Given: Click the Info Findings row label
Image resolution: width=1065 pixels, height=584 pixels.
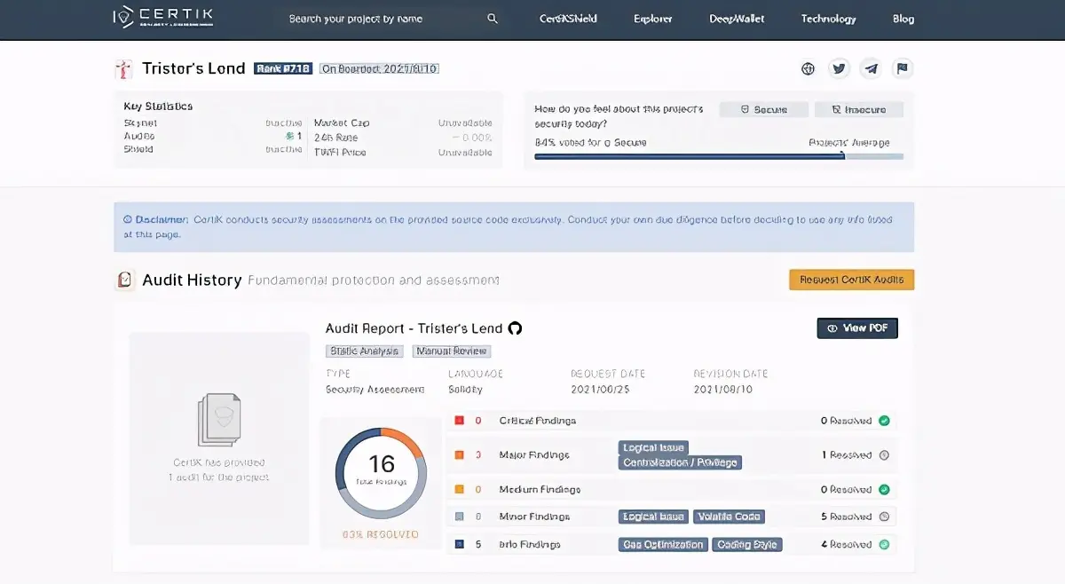Looking at the screenshot, I should pyautogui.click(x=531, y=545).
